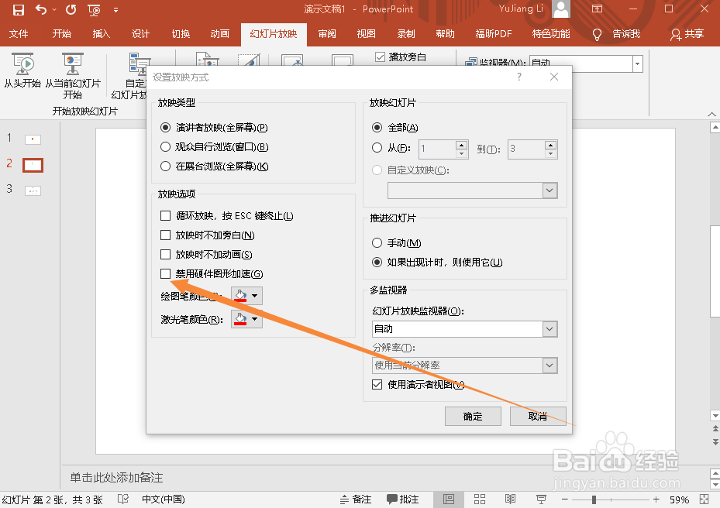720x508 pixels.
Task: Click 单击此处添加备注 notes area
Action: (x=116, y=478)
